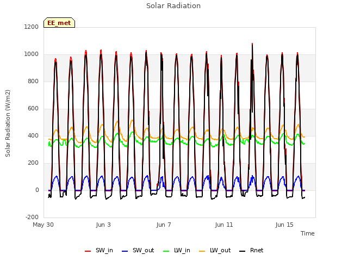Toggle the LW_in legend entry
This screenshot has height=261, width=348.
(177, 250)
